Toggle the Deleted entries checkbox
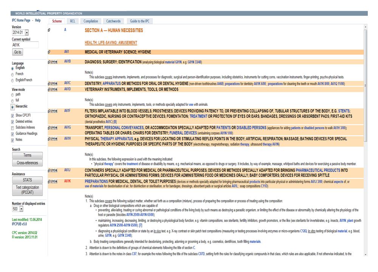378x272 pixels. pos(12,122)
